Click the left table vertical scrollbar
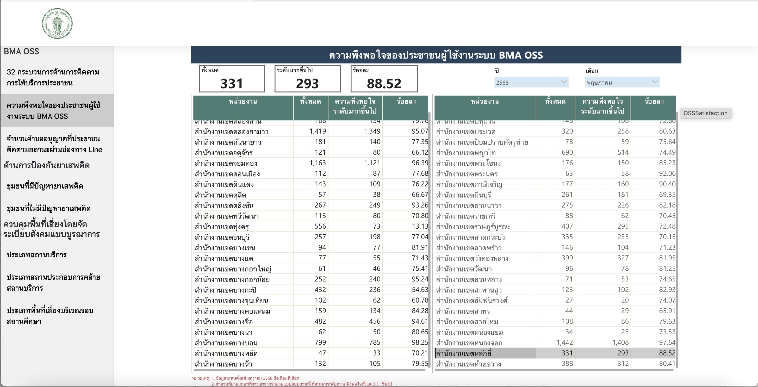The image size is (758, 387). tap(429, 240)
